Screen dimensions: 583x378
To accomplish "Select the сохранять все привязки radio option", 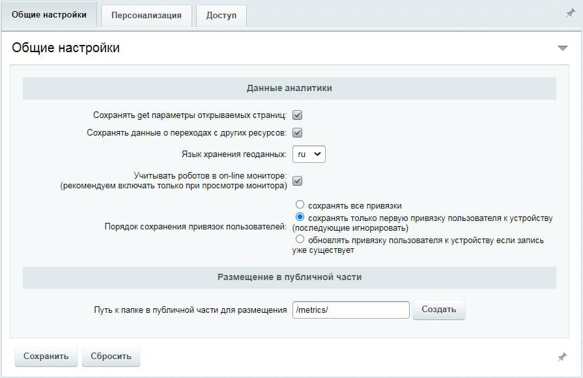I will pyautogui.click(x=300, y=205).
